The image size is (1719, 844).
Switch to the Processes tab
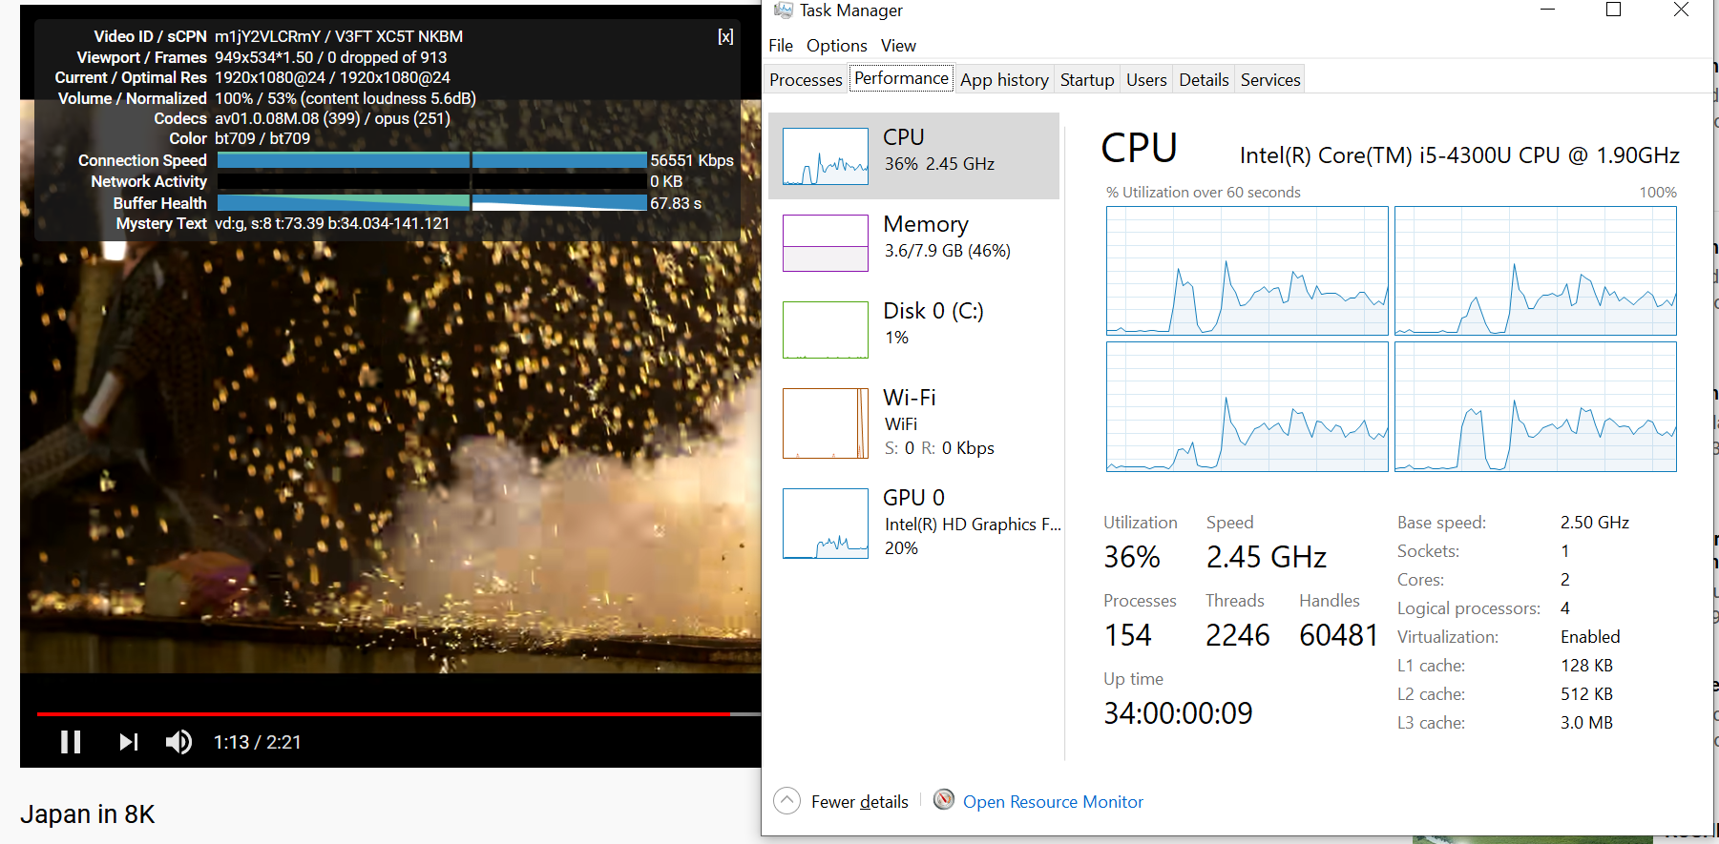[806, 80]
